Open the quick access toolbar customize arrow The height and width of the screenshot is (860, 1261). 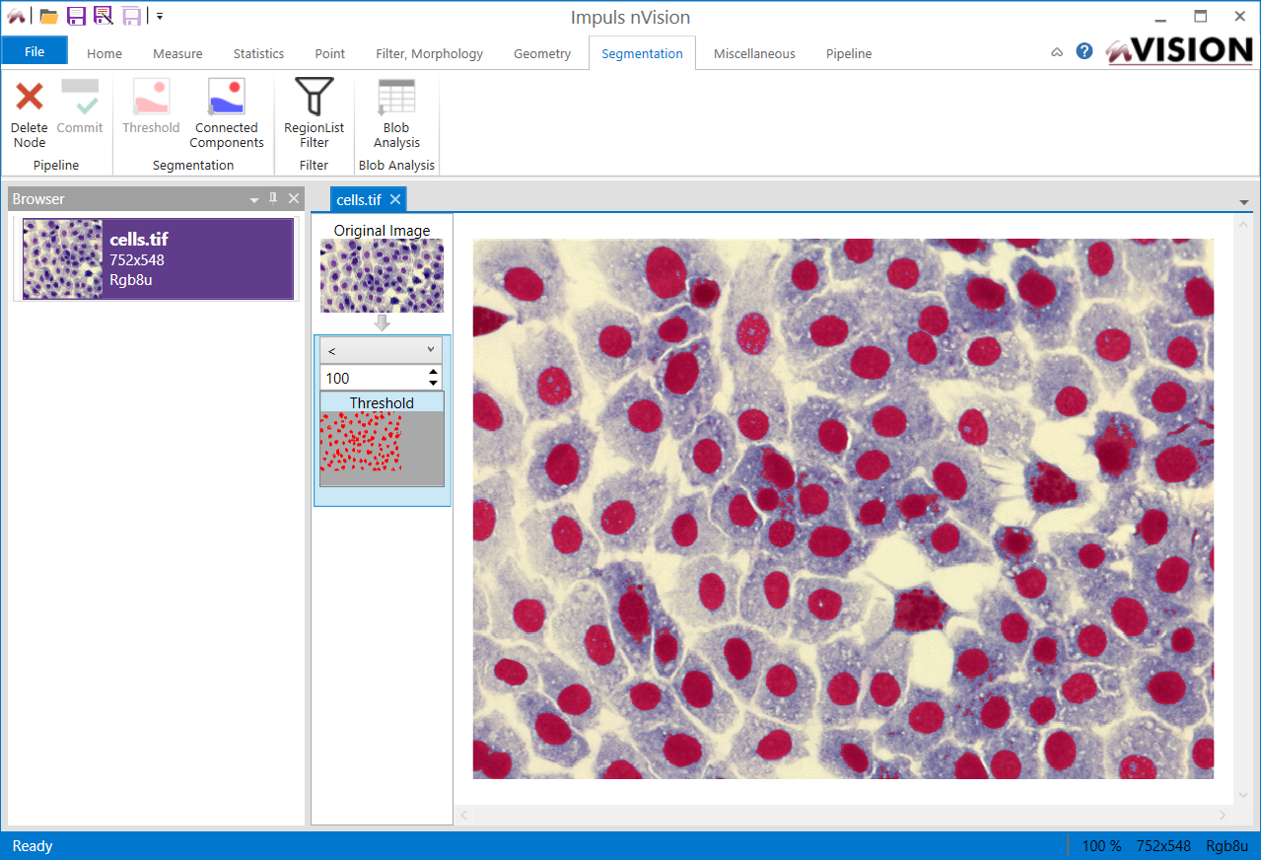[x=160, y=17]
